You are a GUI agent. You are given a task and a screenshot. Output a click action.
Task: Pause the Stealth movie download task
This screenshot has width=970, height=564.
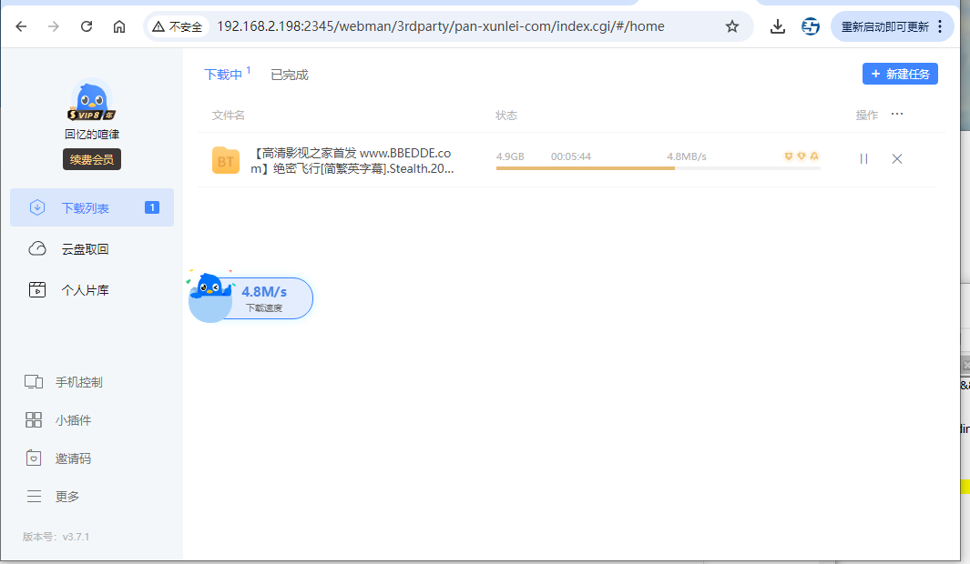tap(863, 158)
